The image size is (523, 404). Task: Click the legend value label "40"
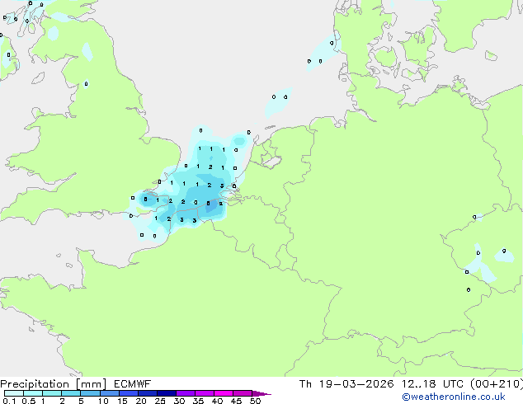pyautogui.click(x=217, y=401)
